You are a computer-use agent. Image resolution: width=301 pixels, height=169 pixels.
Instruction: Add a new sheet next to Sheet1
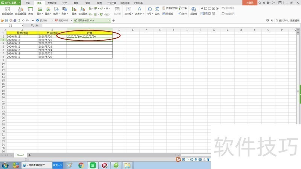30,155
